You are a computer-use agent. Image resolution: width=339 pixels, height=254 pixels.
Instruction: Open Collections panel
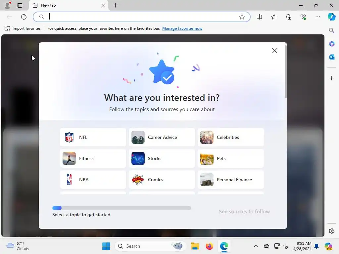(289, 17)
